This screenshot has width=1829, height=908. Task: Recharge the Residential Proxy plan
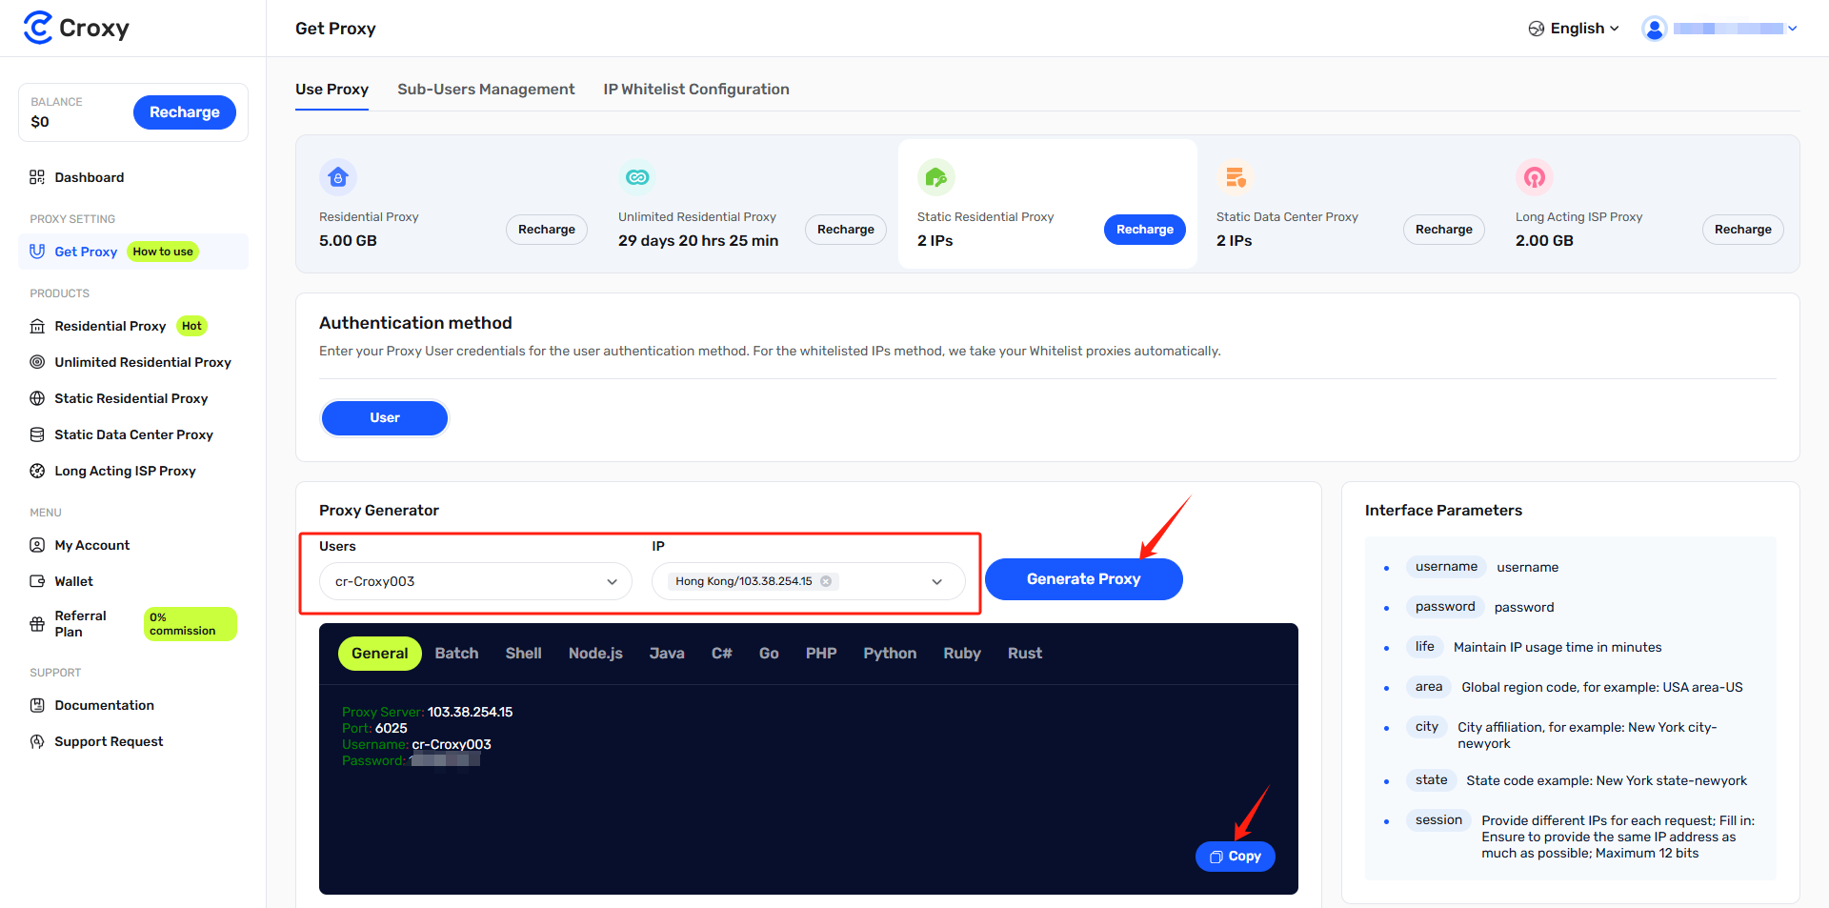point(547,230)
